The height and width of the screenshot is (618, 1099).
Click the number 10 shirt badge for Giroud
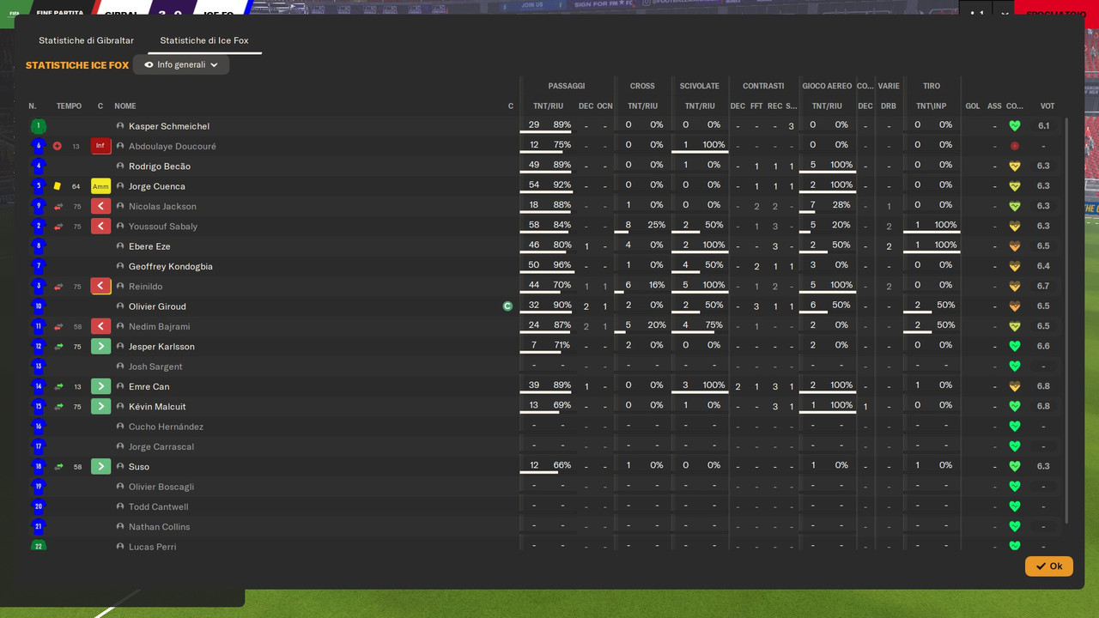pos(38,306)
